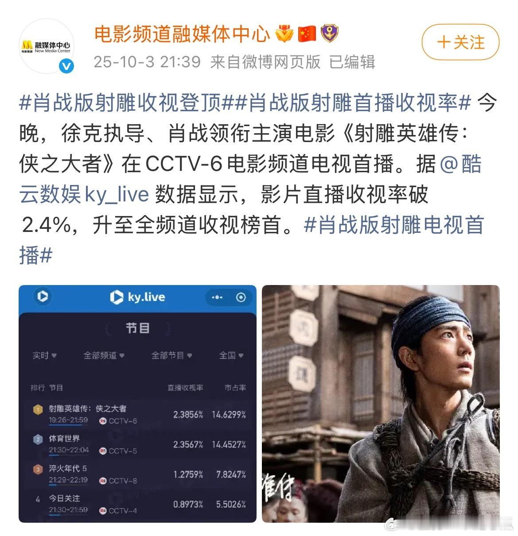Open the 融媒体中心 profile avatar
This screenshot has height=536, width=518.
[x=46, y=46]
